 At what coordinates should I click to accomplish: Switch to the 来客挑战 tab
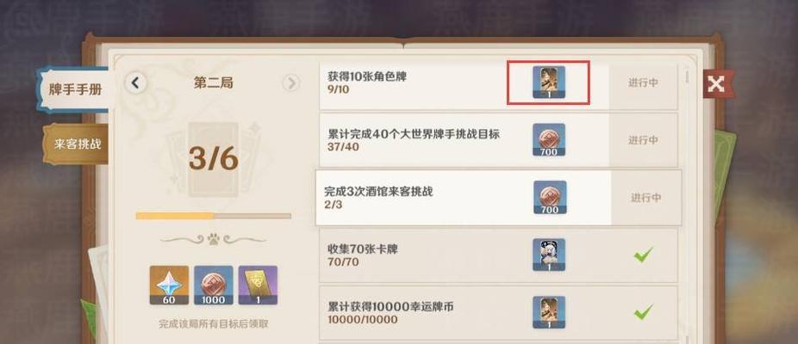click(77, 144)
